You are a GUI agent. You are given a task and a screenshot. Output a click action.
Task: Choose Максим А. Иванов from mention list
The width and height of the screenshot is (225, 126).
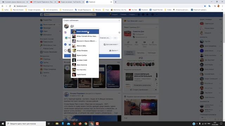pos(85,41)
